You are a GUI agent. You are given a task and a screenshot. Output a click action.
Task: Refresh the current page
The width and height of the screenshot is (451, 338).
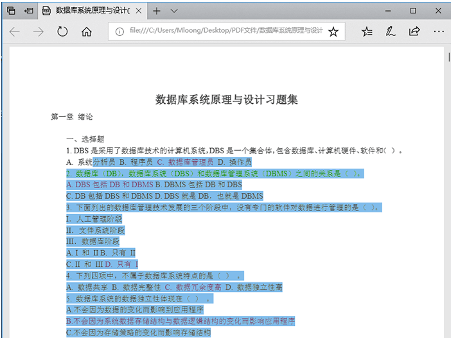62,31
